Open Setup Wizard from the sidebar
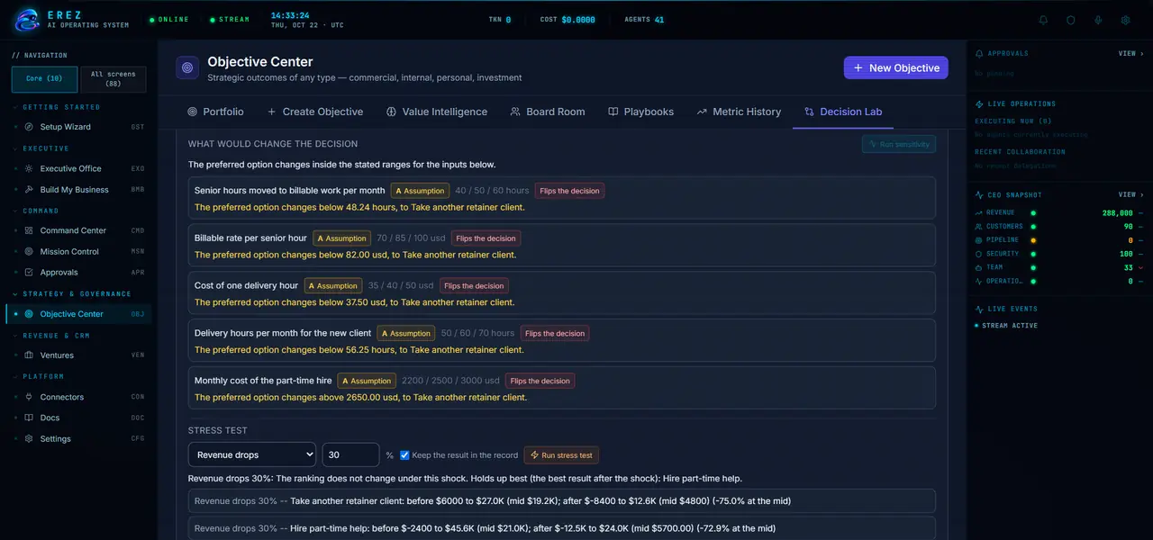Image resolution: width=1153 pixels, height=540 pixels. pyautogui.click(x=78, y=127)
